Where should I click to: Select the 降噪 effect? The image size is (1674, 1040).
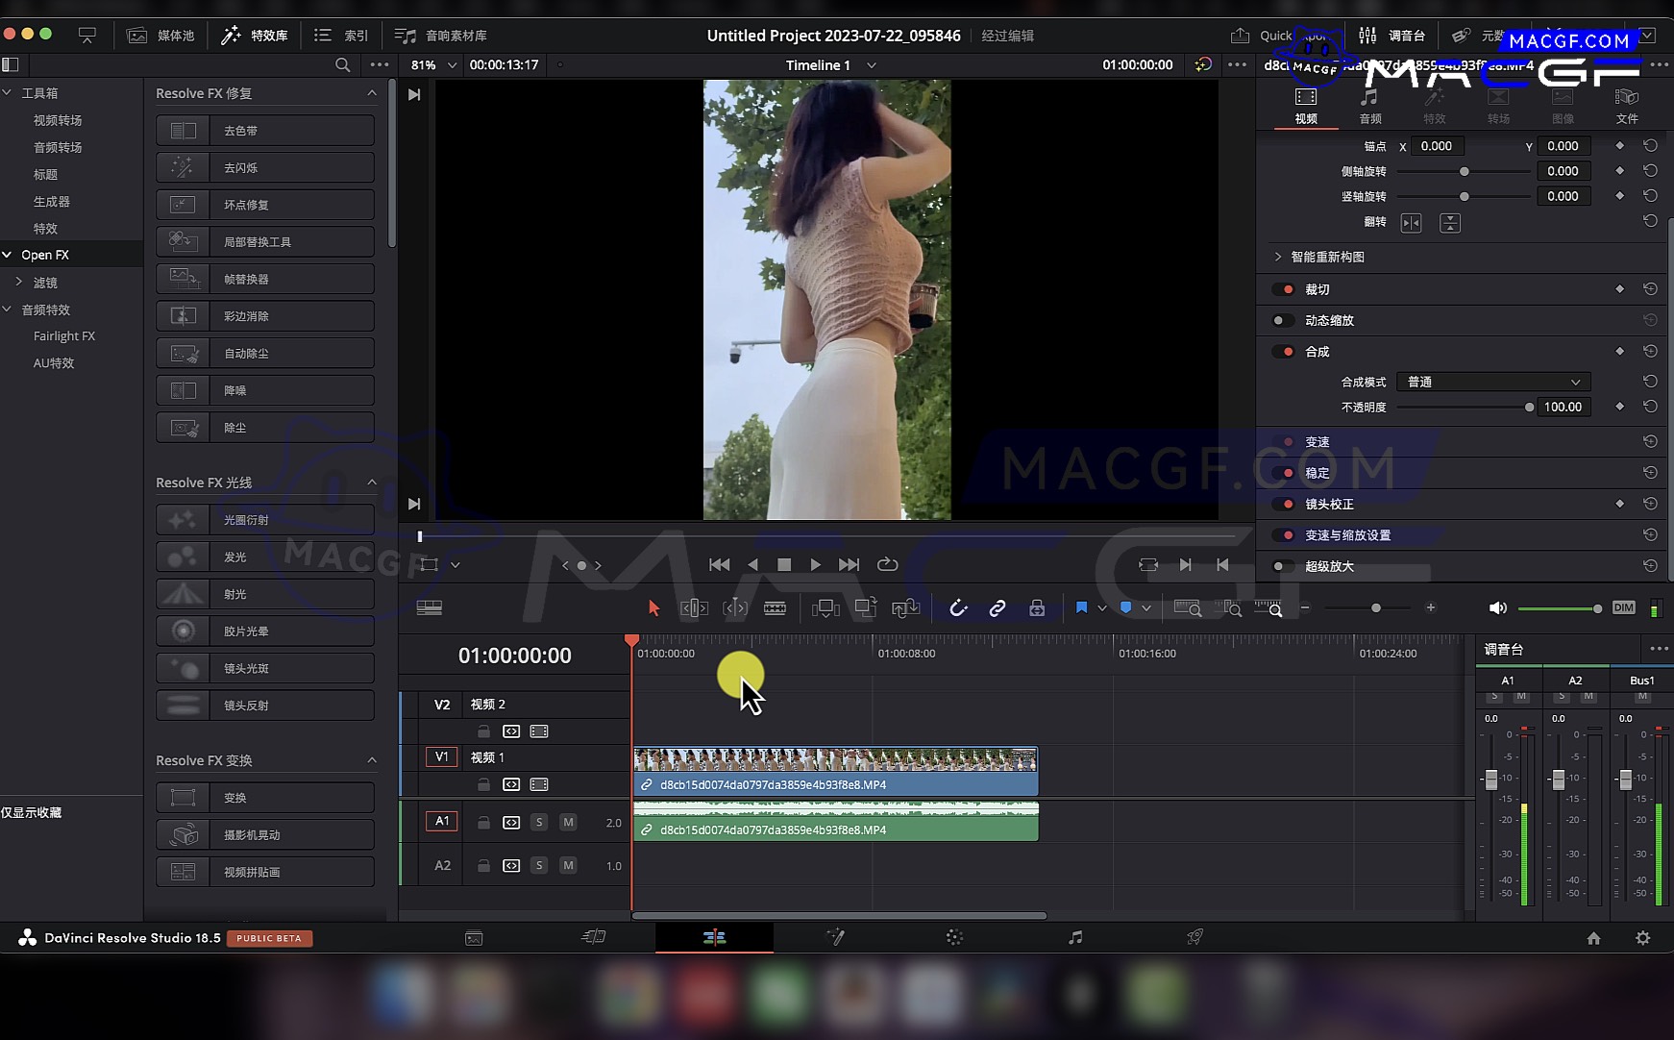pos(265,391)
